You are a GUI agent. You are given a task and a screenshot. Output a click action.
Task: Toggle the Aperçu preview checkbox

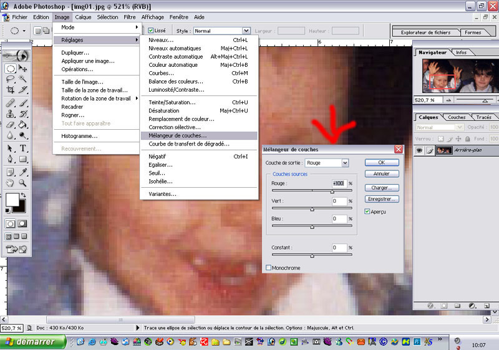click(x=367, y=211)
